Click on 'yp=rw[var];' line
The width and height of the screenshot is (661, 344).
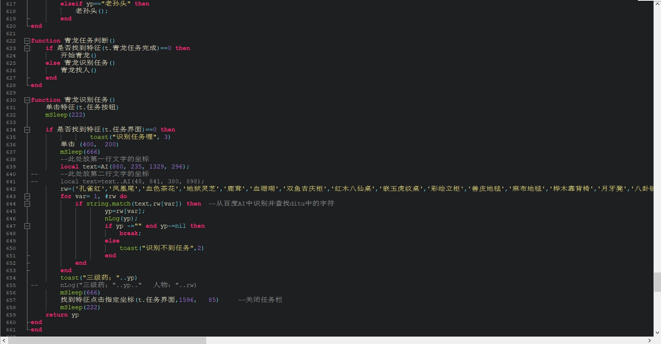click(x=125, y=211)
